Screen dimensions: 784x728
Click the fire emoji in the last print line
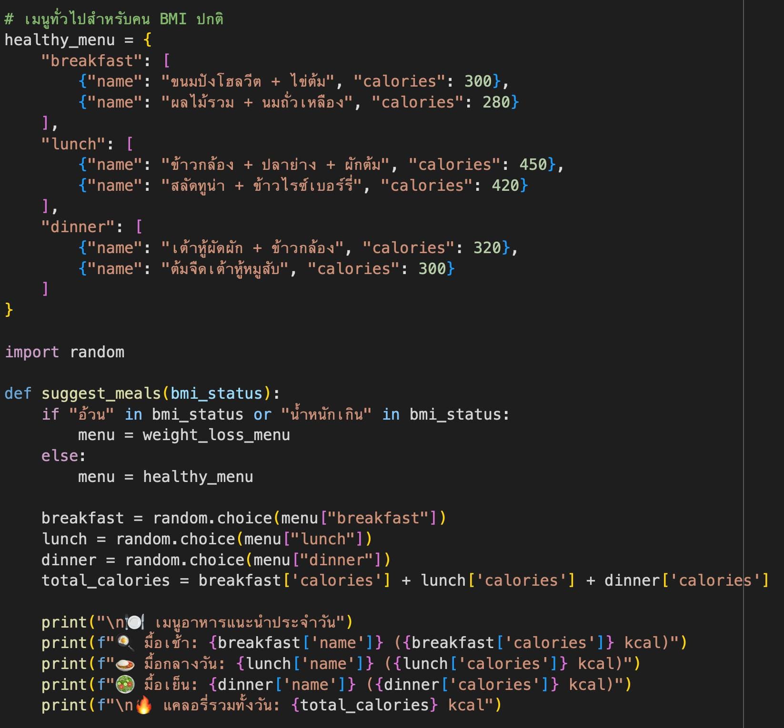click(x=144, y=705)
